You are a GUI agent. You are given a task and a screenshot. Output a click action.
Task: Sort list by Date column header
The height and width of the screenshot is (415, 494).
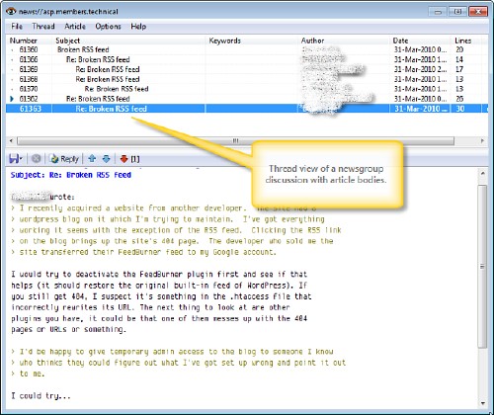[x=421, y=41]
